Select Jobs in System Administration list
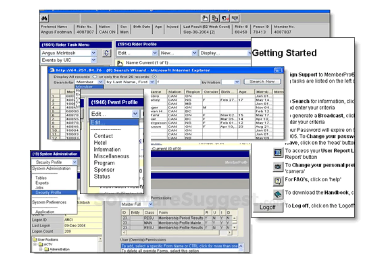Screen dimensions: 381x254 [39, 188]
